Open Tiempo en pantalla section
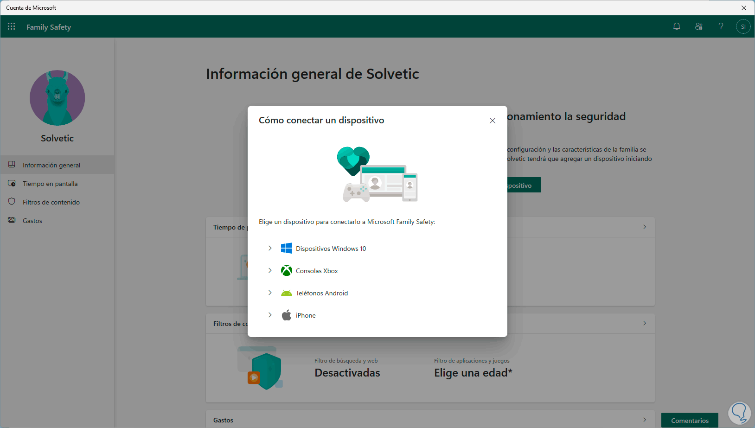Screen dimensions: 755x428 point(57,183)
